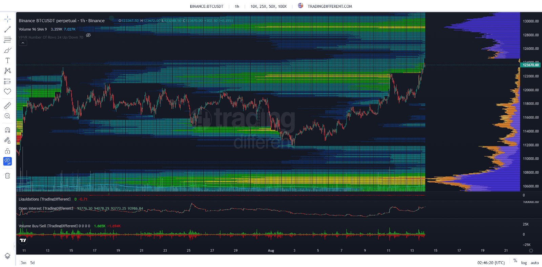Select the VPVR Number Of Rows legend
This screenshot has height=267, width=542.
pos(51,37)
